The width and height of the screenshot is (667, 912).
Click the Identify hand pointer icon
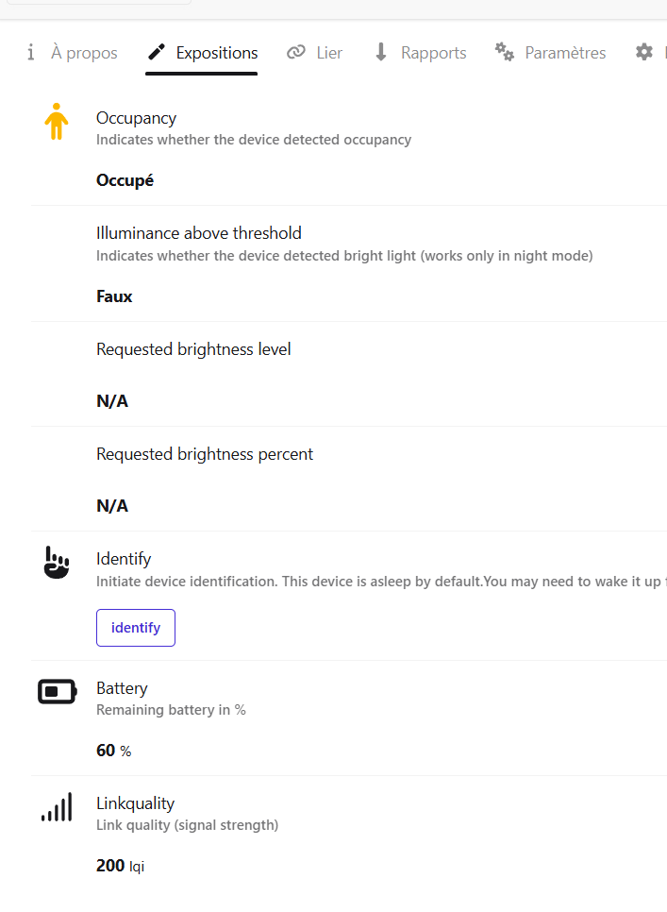click(57, 562)
